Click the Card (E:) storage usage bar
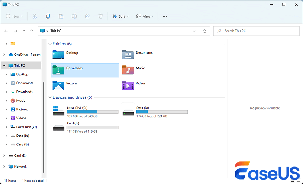Screen dimensions: 303x184 (x=92, y=128)
